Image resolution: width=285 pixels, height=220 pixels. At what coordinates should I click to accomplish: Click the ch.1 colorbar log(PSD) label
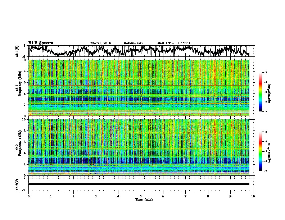pyautogui.click(x=269, y=93)
